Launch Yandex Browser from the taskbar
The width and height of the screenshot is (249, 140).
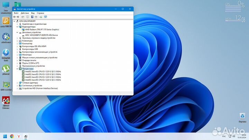click(x=19, y=136)
